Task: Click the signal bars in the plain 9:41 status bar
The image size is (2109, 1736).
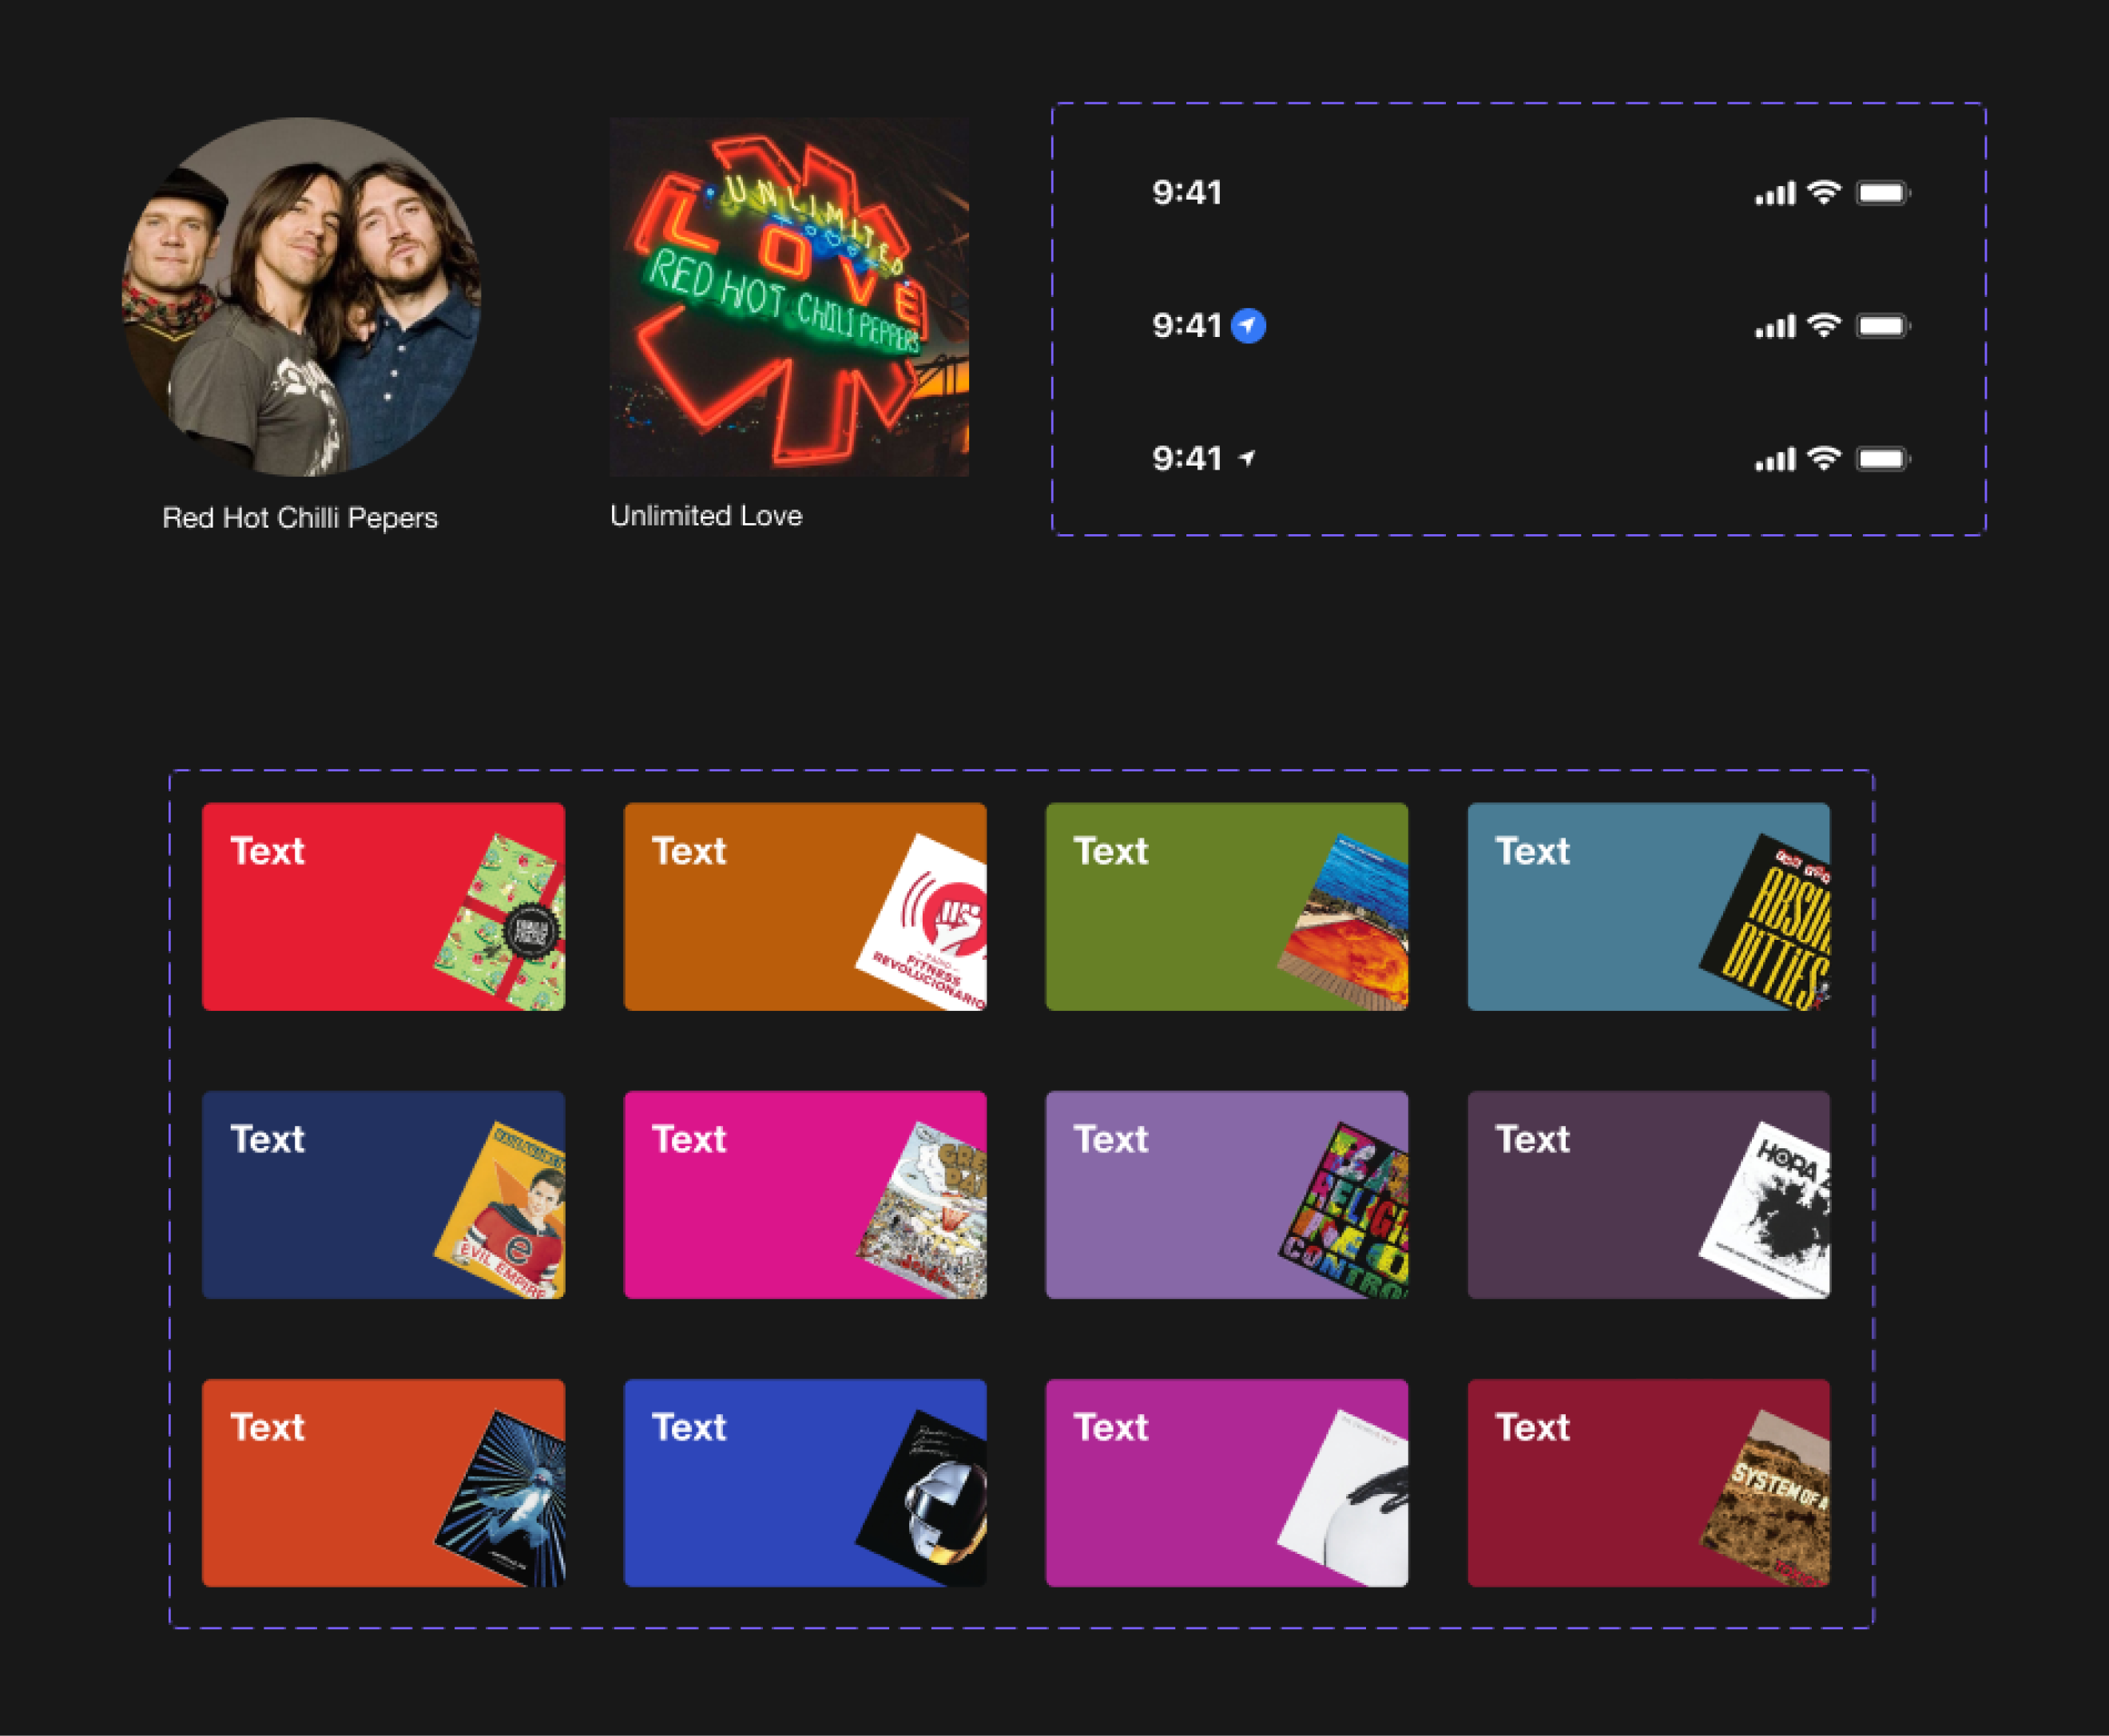Action: [1776, 194]
